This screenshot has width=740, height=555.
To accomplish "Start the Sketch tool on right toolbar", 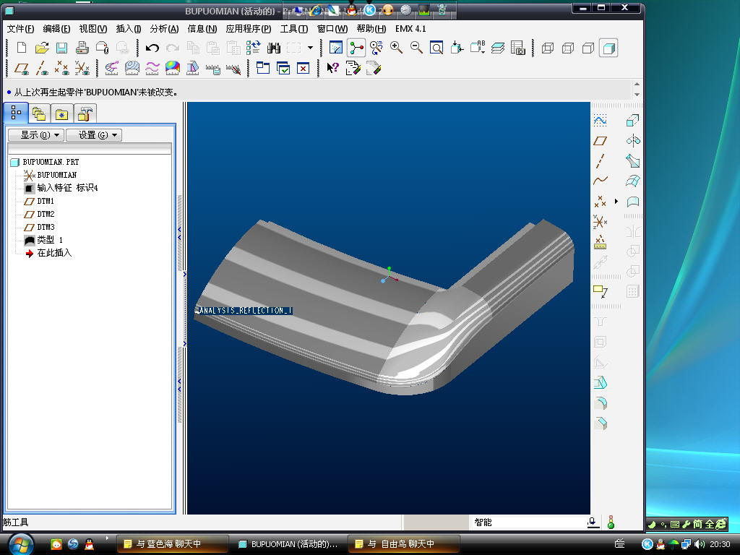I will point(601,121).
